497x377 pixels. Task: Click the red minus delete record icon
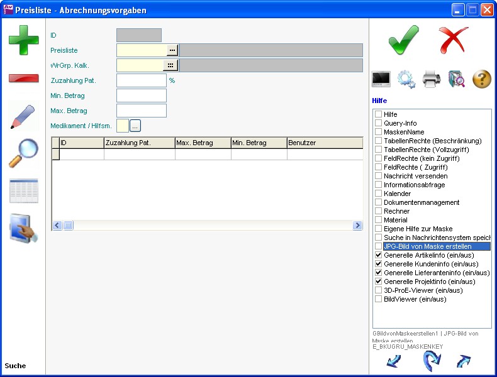(23, 79)
